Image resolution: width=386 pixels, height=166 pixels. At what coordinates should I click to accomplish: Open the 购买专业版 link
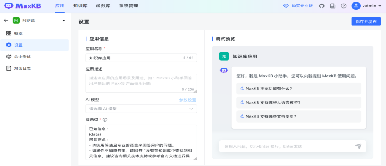click(x=302, y=6)
